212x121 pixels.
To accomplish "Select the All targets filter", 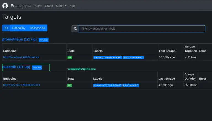I will coord(6,28).
